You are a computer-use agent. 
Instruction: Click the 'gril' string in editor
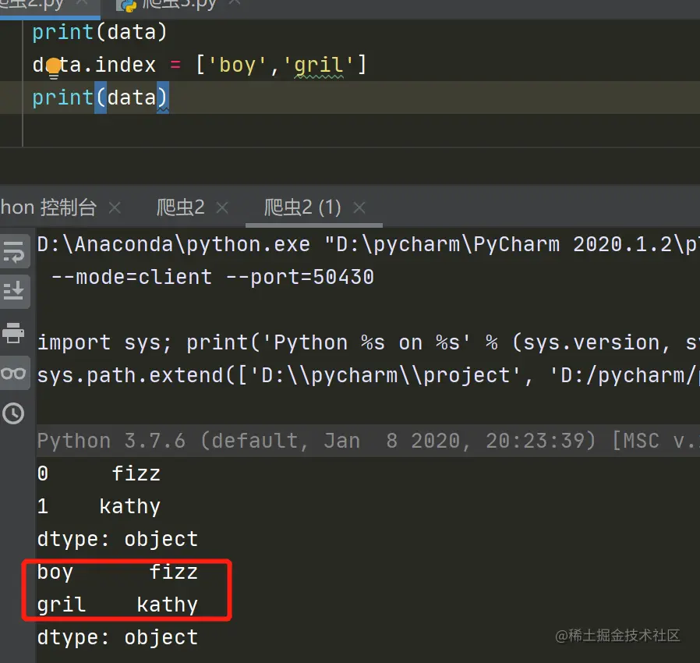click(318, 66)
